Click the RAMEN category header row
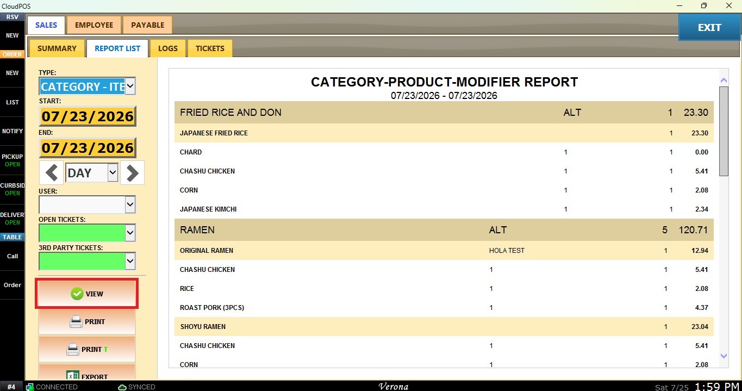This screenshot has height=391, width=742. point(444,230)
